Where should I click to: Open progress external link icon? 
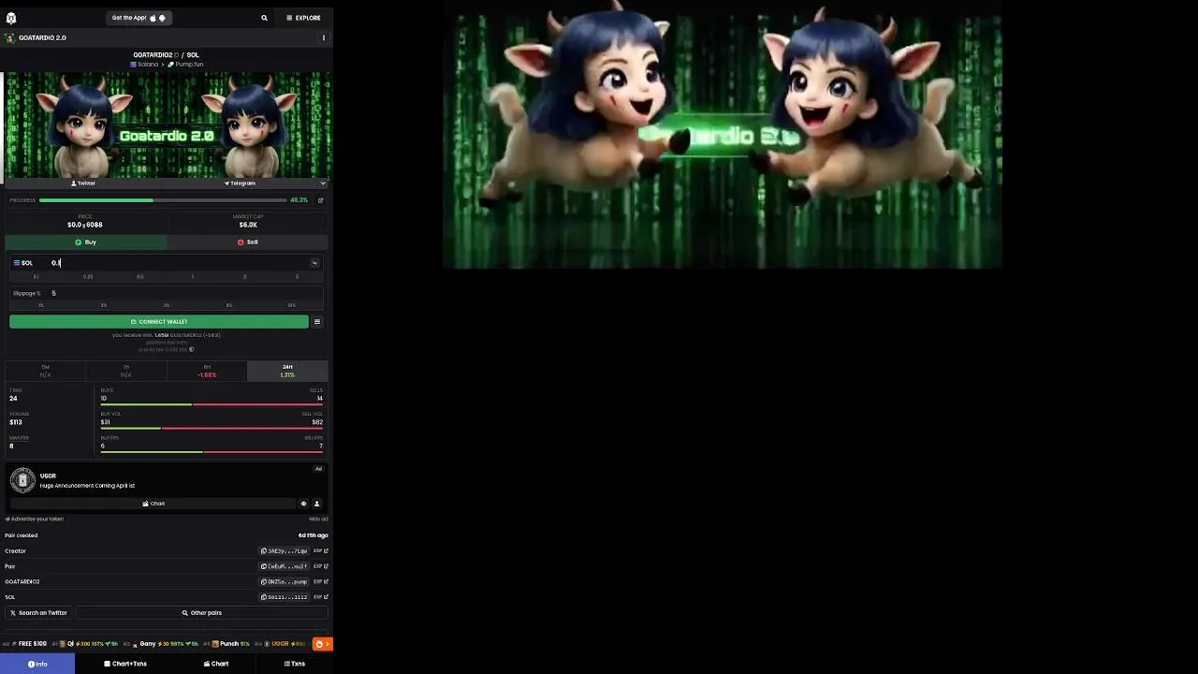[x=320, y=200]
